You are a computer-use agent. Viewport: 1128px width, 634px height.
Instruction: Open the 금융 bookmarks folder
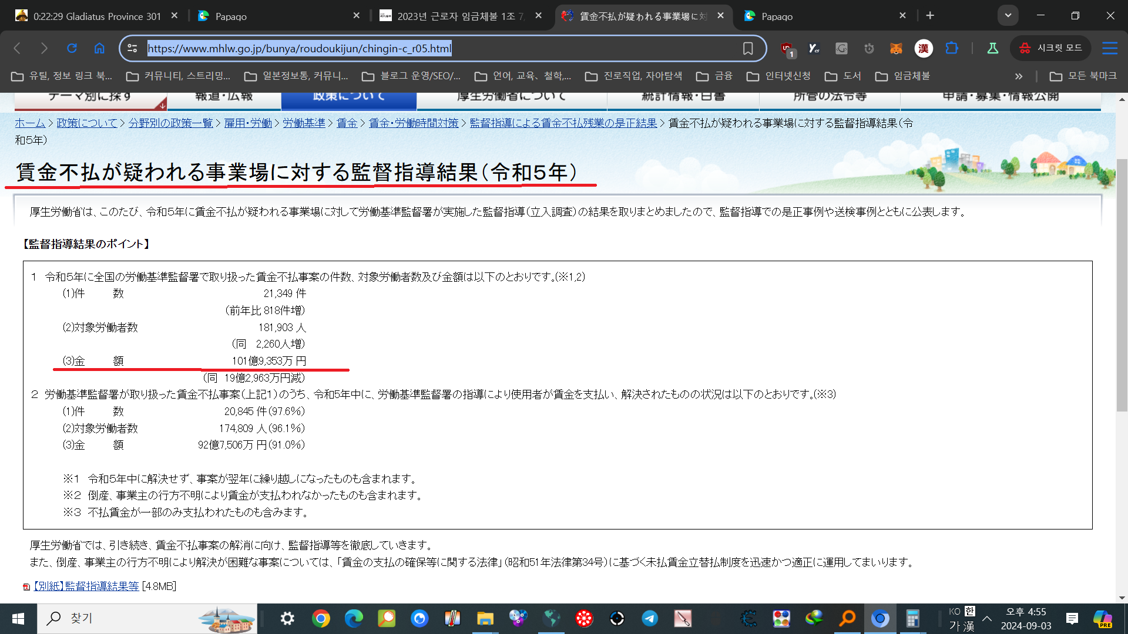click(x=714, y=76)
